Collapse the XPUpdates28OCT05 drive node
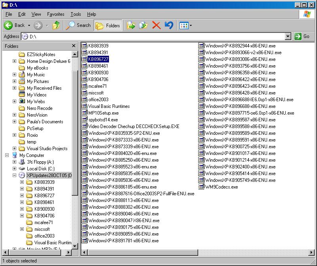Image resolution: width=317 pixels, height=266 pixels. click(x=15, y=175)
